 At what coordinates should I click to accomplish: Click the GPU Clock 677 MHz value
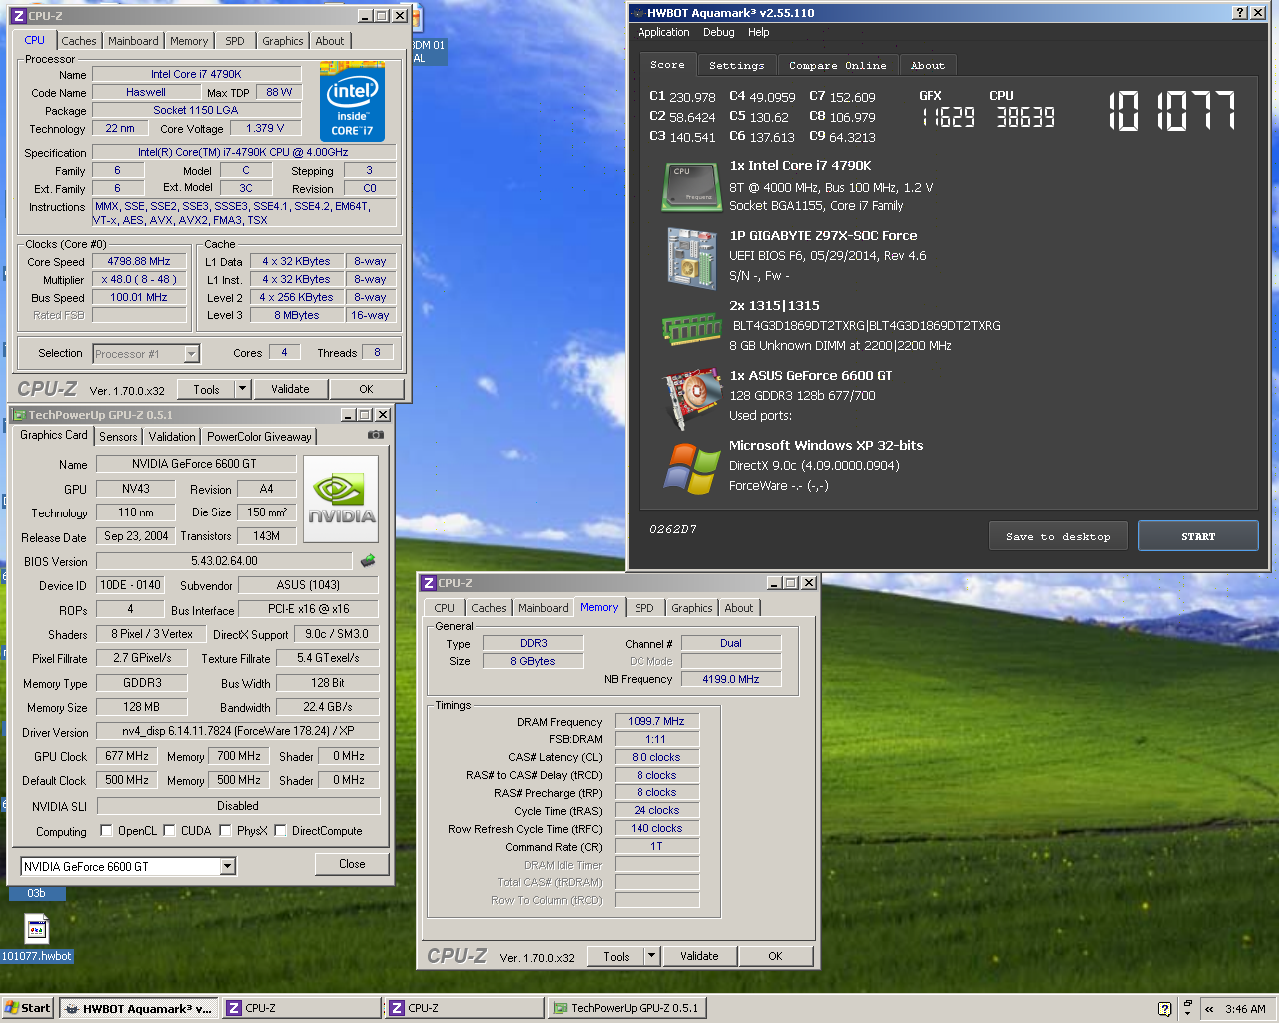126,756
